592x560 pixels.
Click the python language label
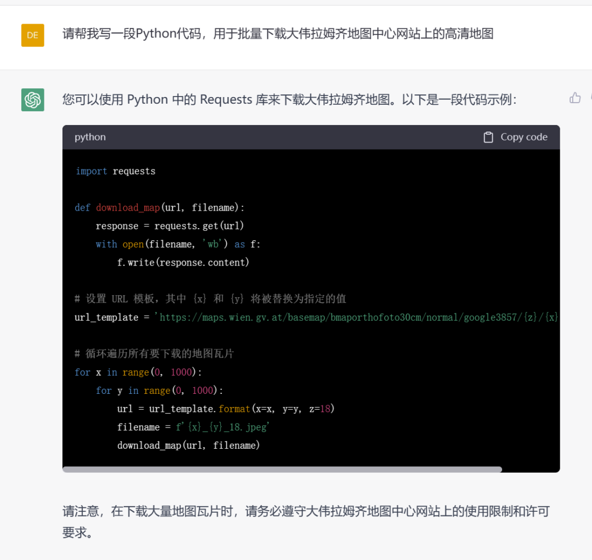click(90, 137)
